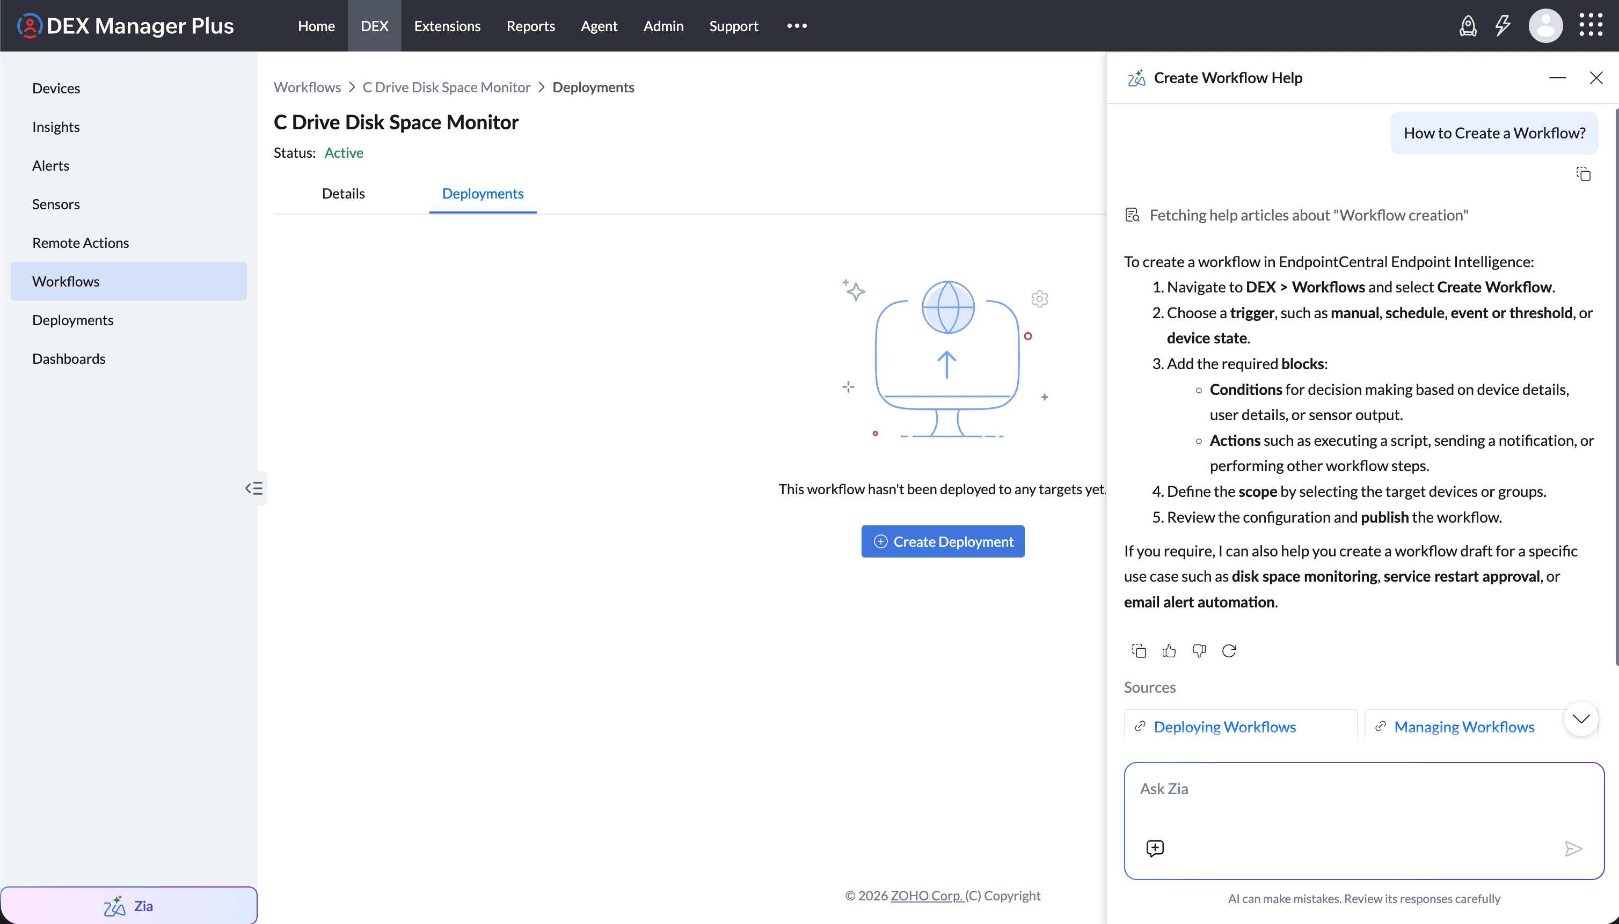Open the Reports menu
This screenshot has width=1619, height=924.
point(530,26)
